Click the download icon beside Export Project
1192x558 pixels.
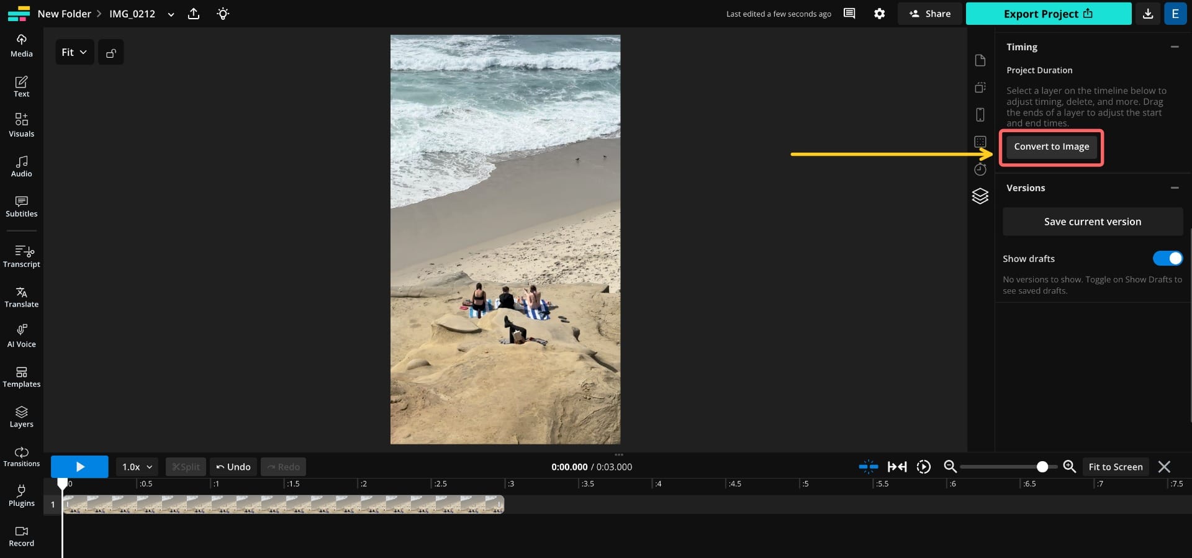pos(1148,14)
